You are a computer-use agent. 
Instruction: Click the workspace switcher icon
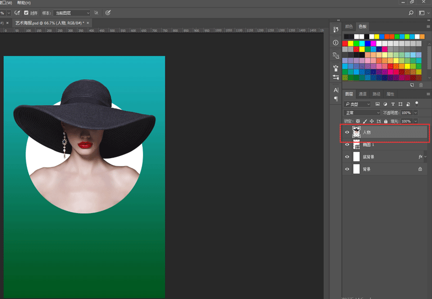coord(422,12)
